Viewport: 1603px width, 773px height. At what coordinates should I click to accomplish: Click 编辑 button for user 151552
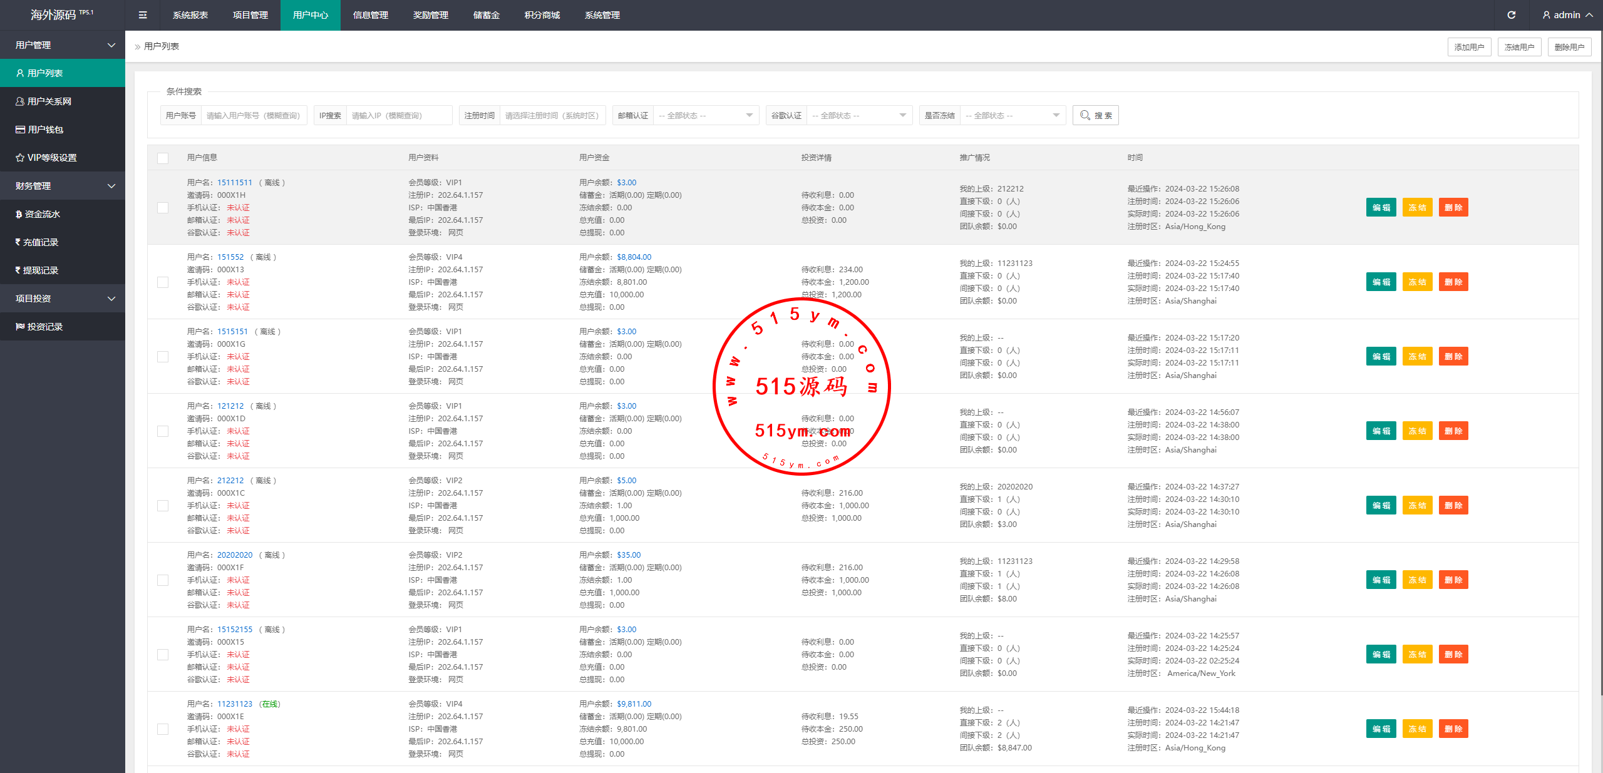point(1381,282)
